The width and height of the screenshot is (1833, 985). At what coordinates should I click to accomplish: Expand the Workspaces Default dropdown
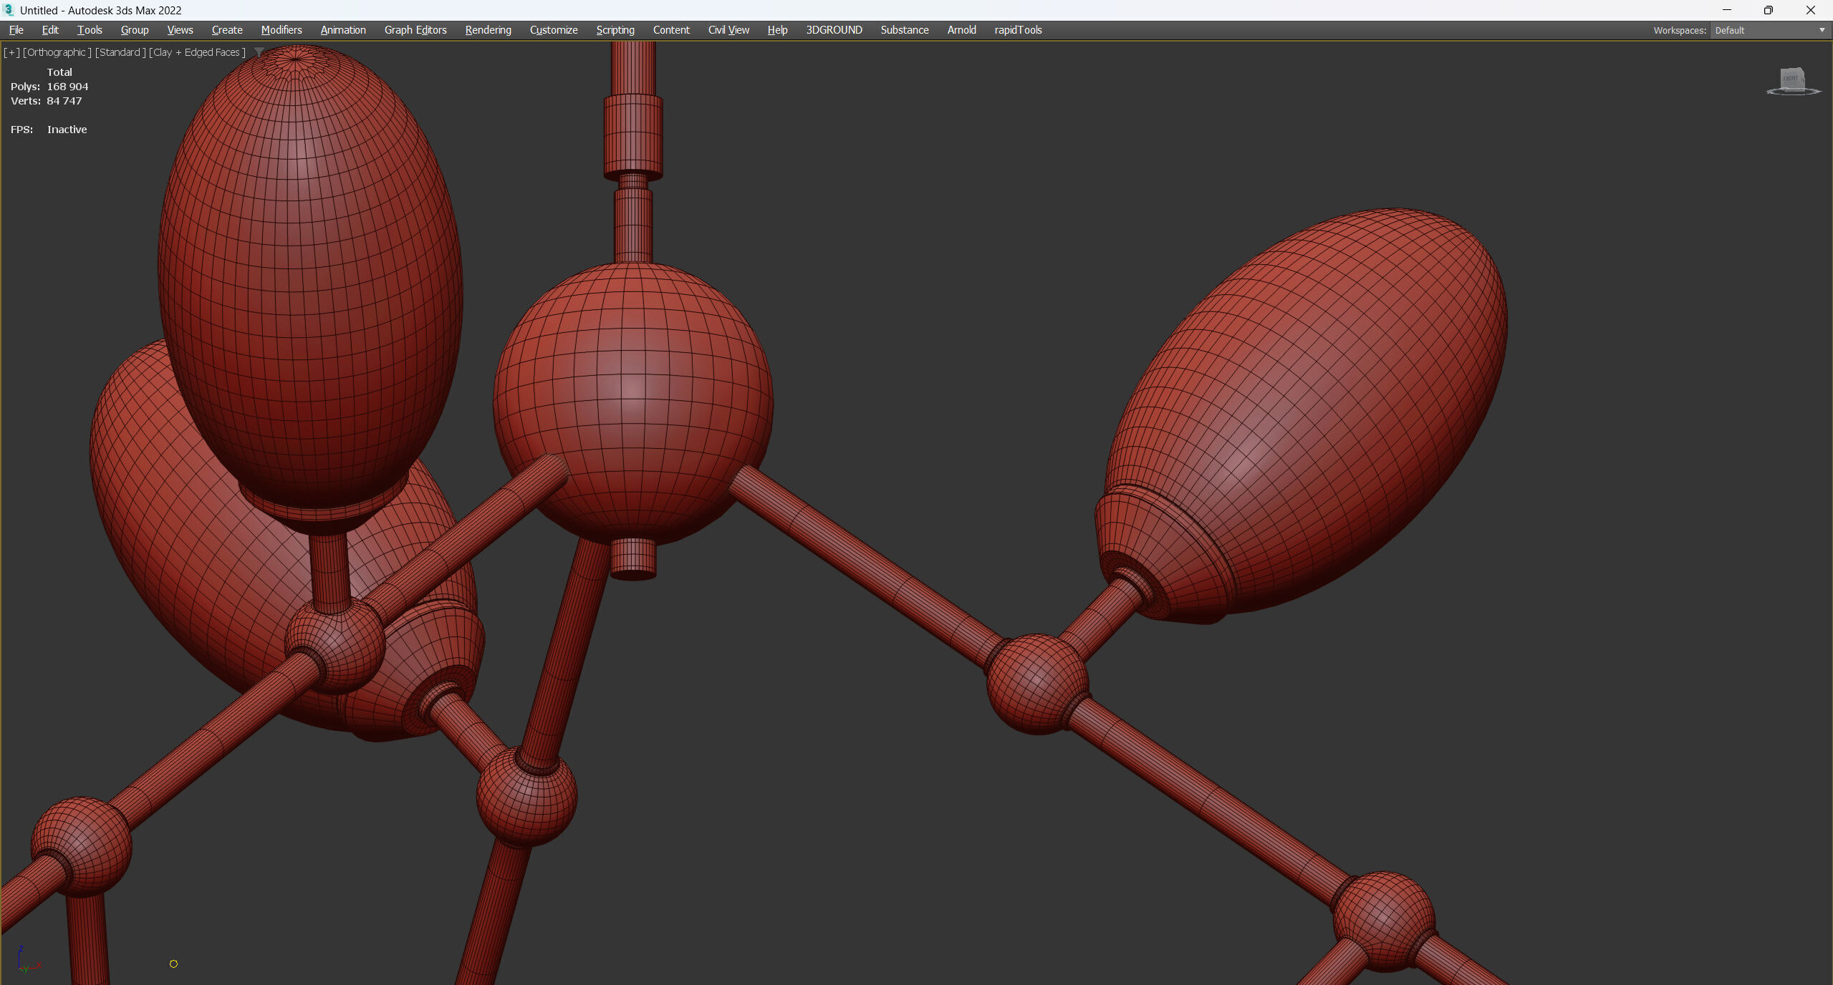coord(1769,30)
